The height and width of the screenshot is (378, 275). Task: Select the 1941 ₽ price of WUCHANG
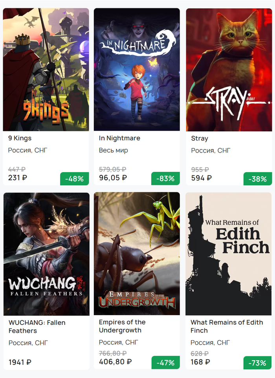click(20, 362)
